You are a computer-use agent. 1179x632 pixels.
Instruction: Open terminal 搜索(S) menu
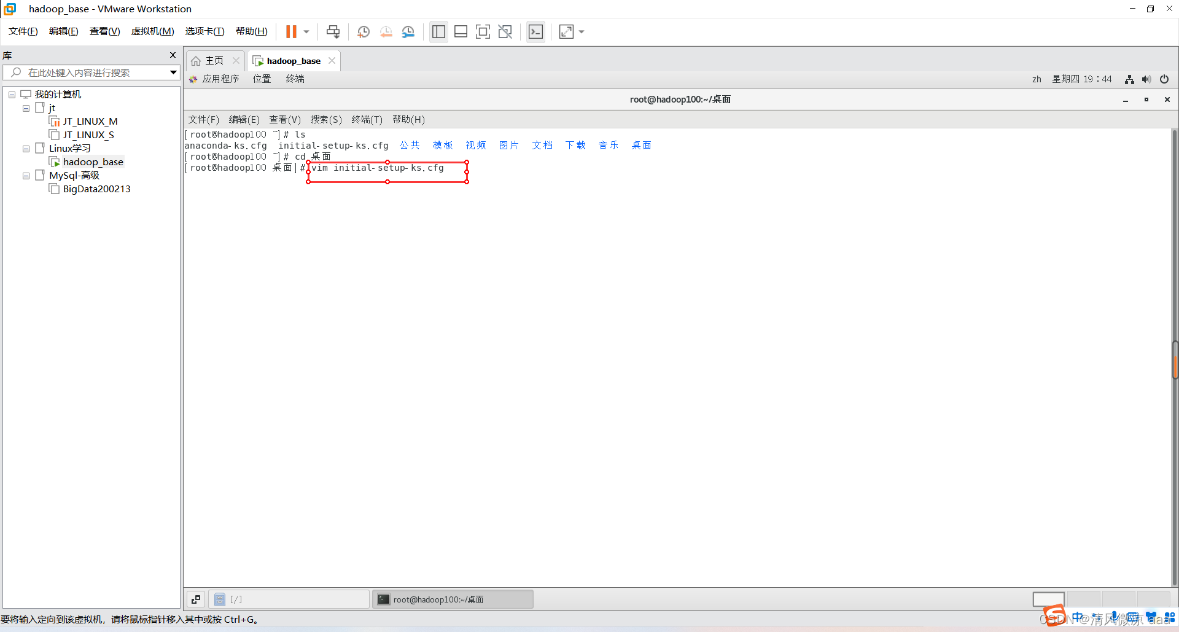326,120
